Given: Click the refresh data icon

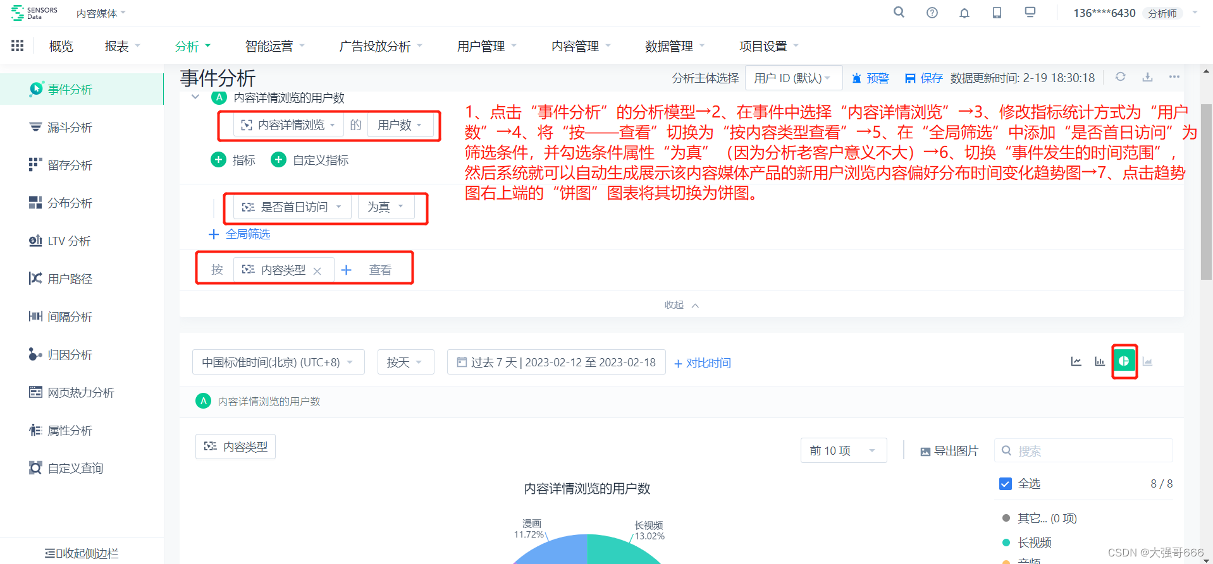Looking at the screenshot, I should pyautogui.click(x=1120, y=77).
